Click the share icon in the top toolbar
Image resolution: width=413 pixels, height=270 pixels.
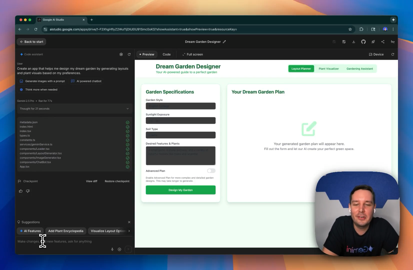(x=383, y=42)
